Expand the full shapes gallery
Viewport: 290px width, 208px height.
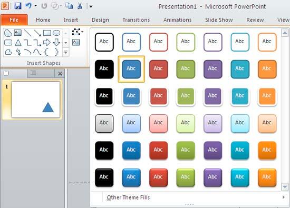[x=66, y=52]
